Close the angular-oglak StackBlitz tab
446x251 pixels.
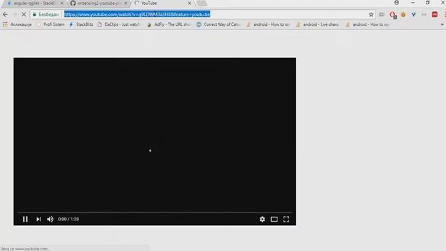coord(62,3)
